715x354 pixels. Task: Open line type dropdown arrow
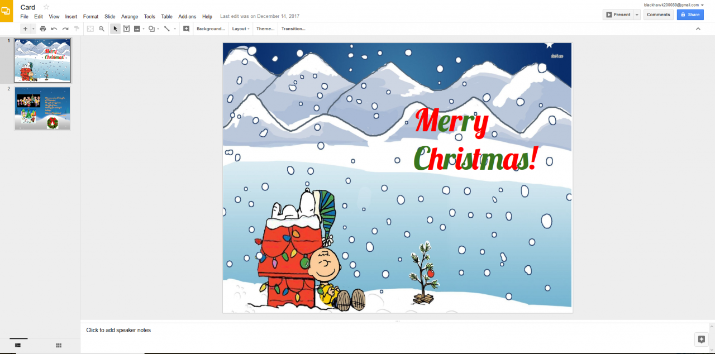pyautogui.click(x=174, y=28)
